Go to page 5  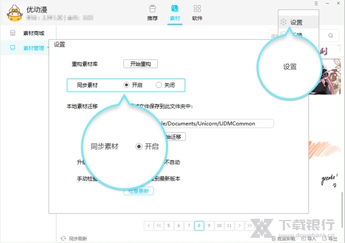(168, 226)
